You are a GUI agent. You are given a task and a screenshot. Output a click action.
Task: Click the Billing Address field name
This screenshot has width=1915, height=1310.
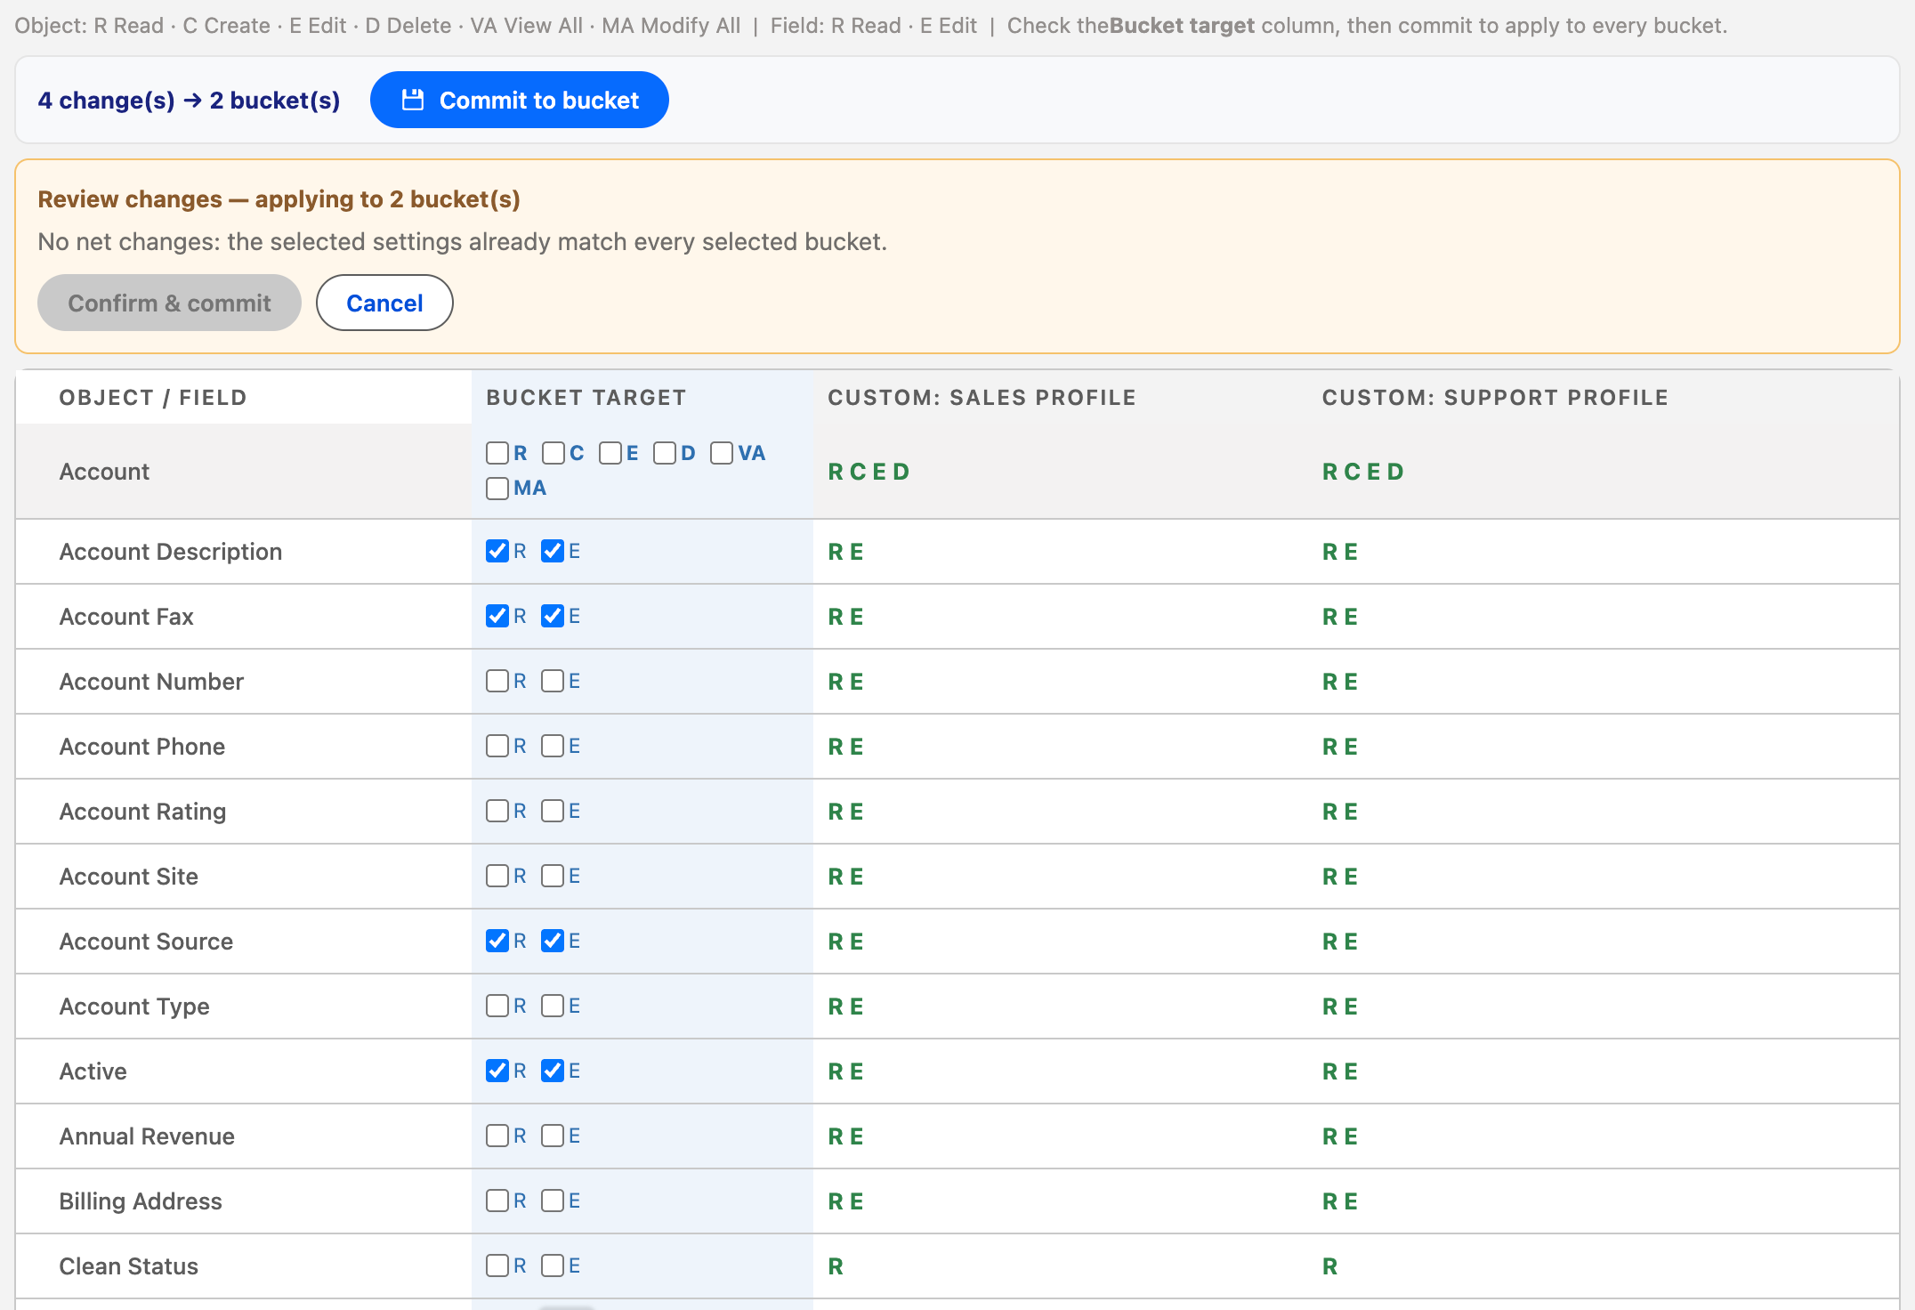[141, 1201]
